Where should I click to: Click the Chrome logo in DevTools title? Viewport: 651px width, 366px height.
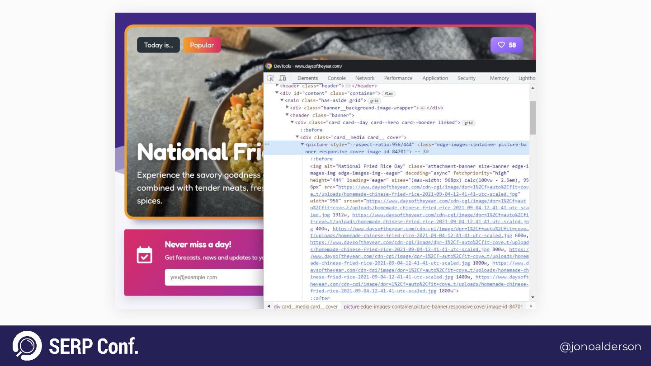pos(269,66)
